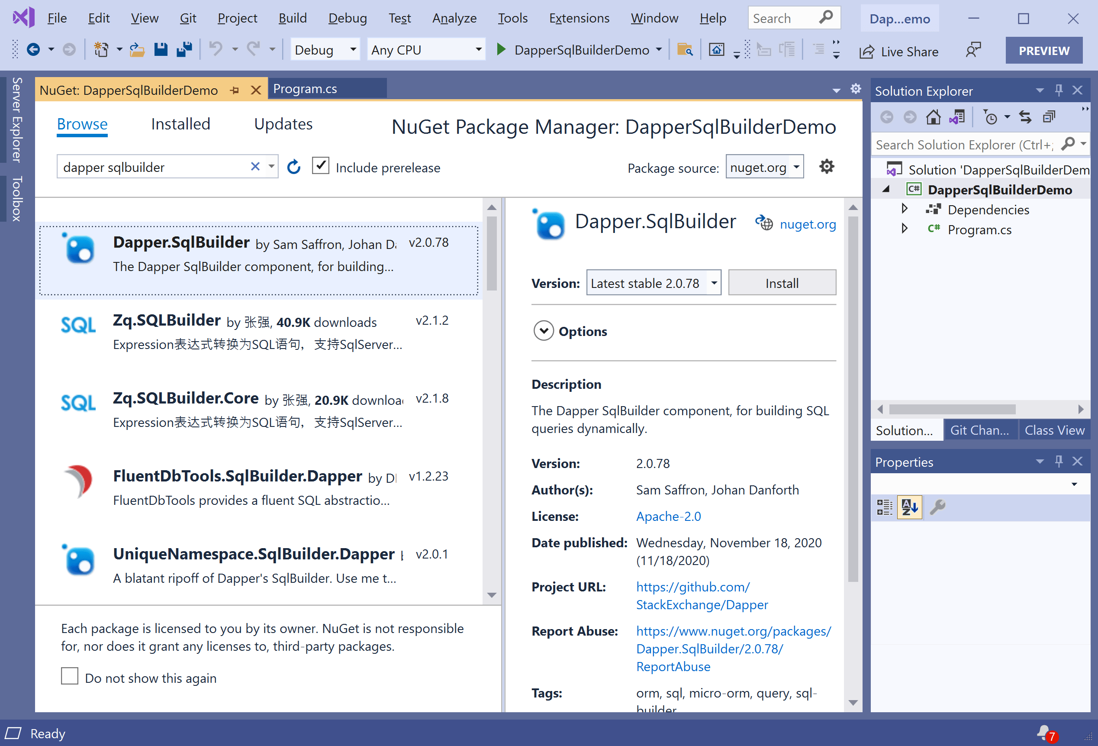Open the Apache-2.0 license link

(669, 516)
